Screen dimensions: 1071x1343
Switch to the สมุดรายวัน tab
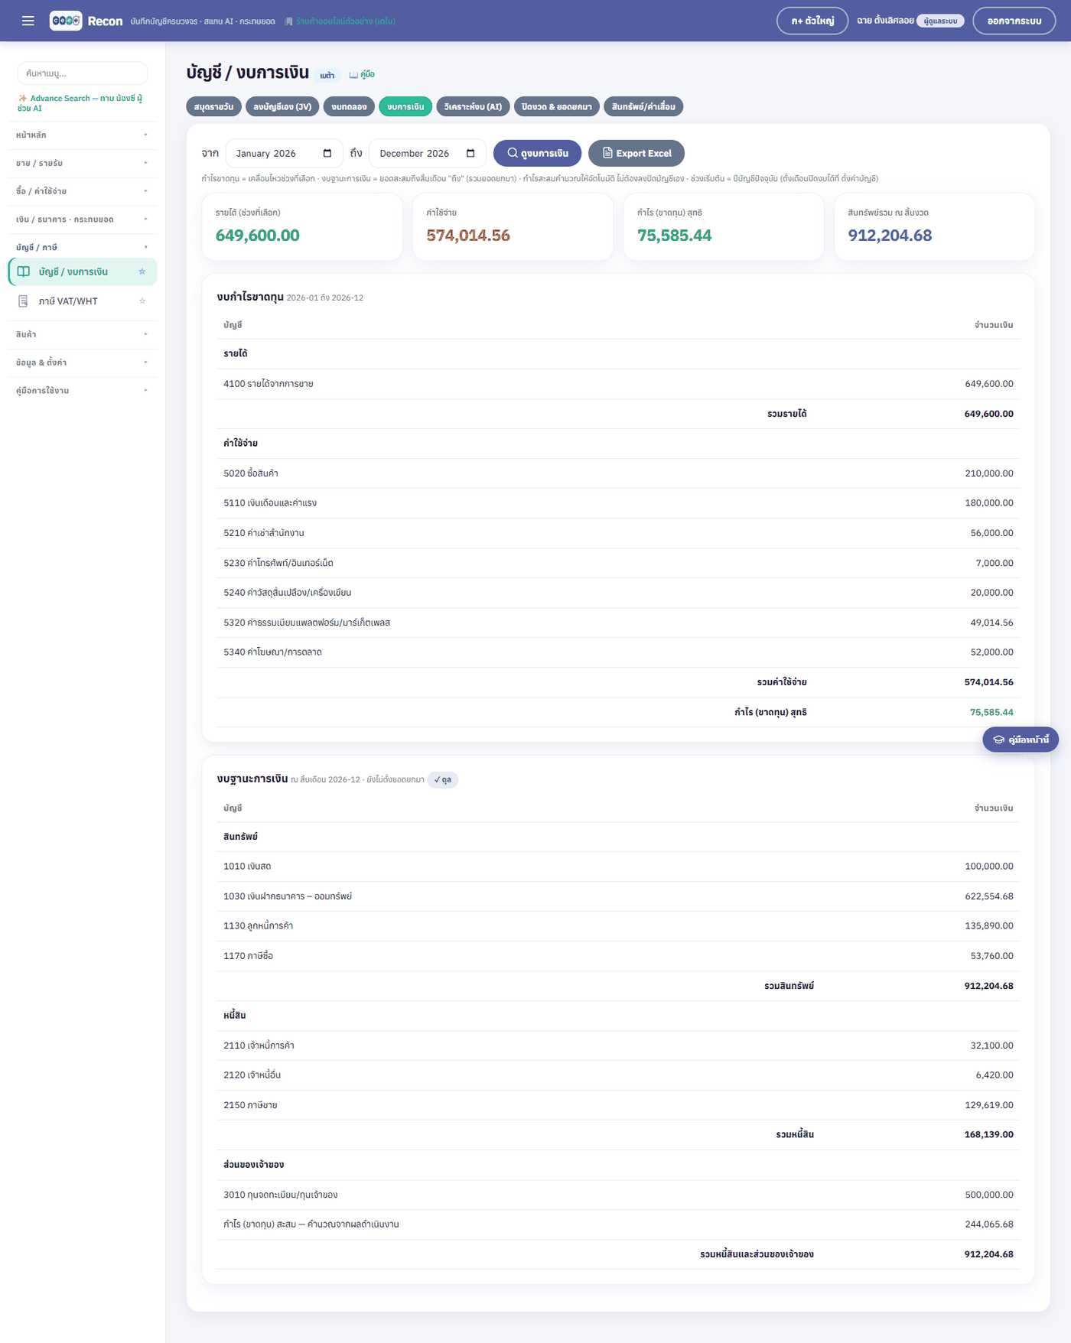(214, 106)
